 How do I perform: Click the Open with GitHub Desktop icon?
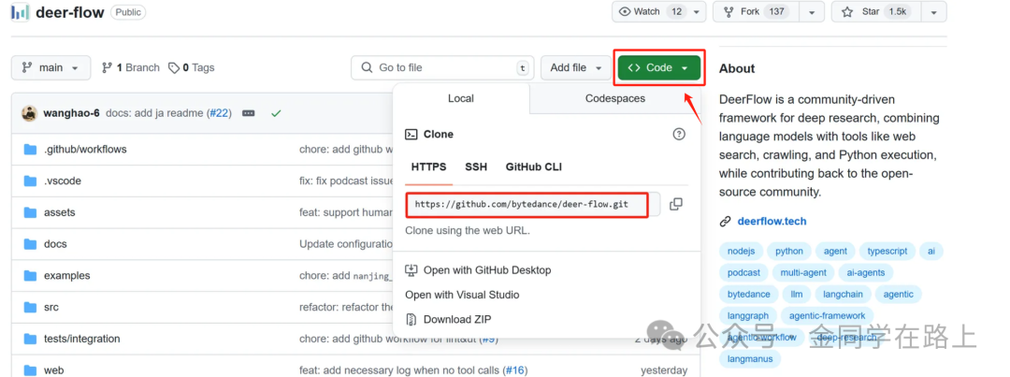tap(411, 270)
